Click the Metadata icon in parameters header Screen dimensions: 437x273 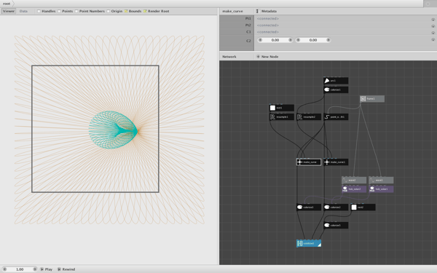click(x=258, y=11)
